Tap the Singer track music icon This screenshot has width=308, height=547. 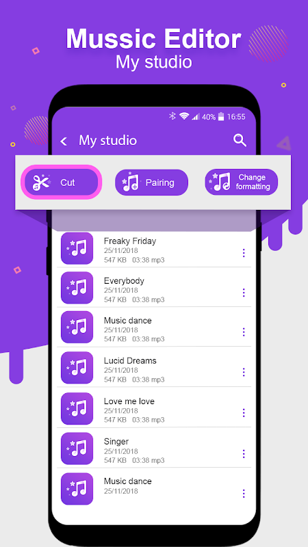coord(77,449)
